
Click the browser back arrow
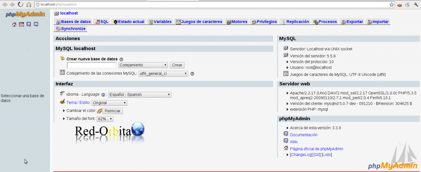[5, 4]
